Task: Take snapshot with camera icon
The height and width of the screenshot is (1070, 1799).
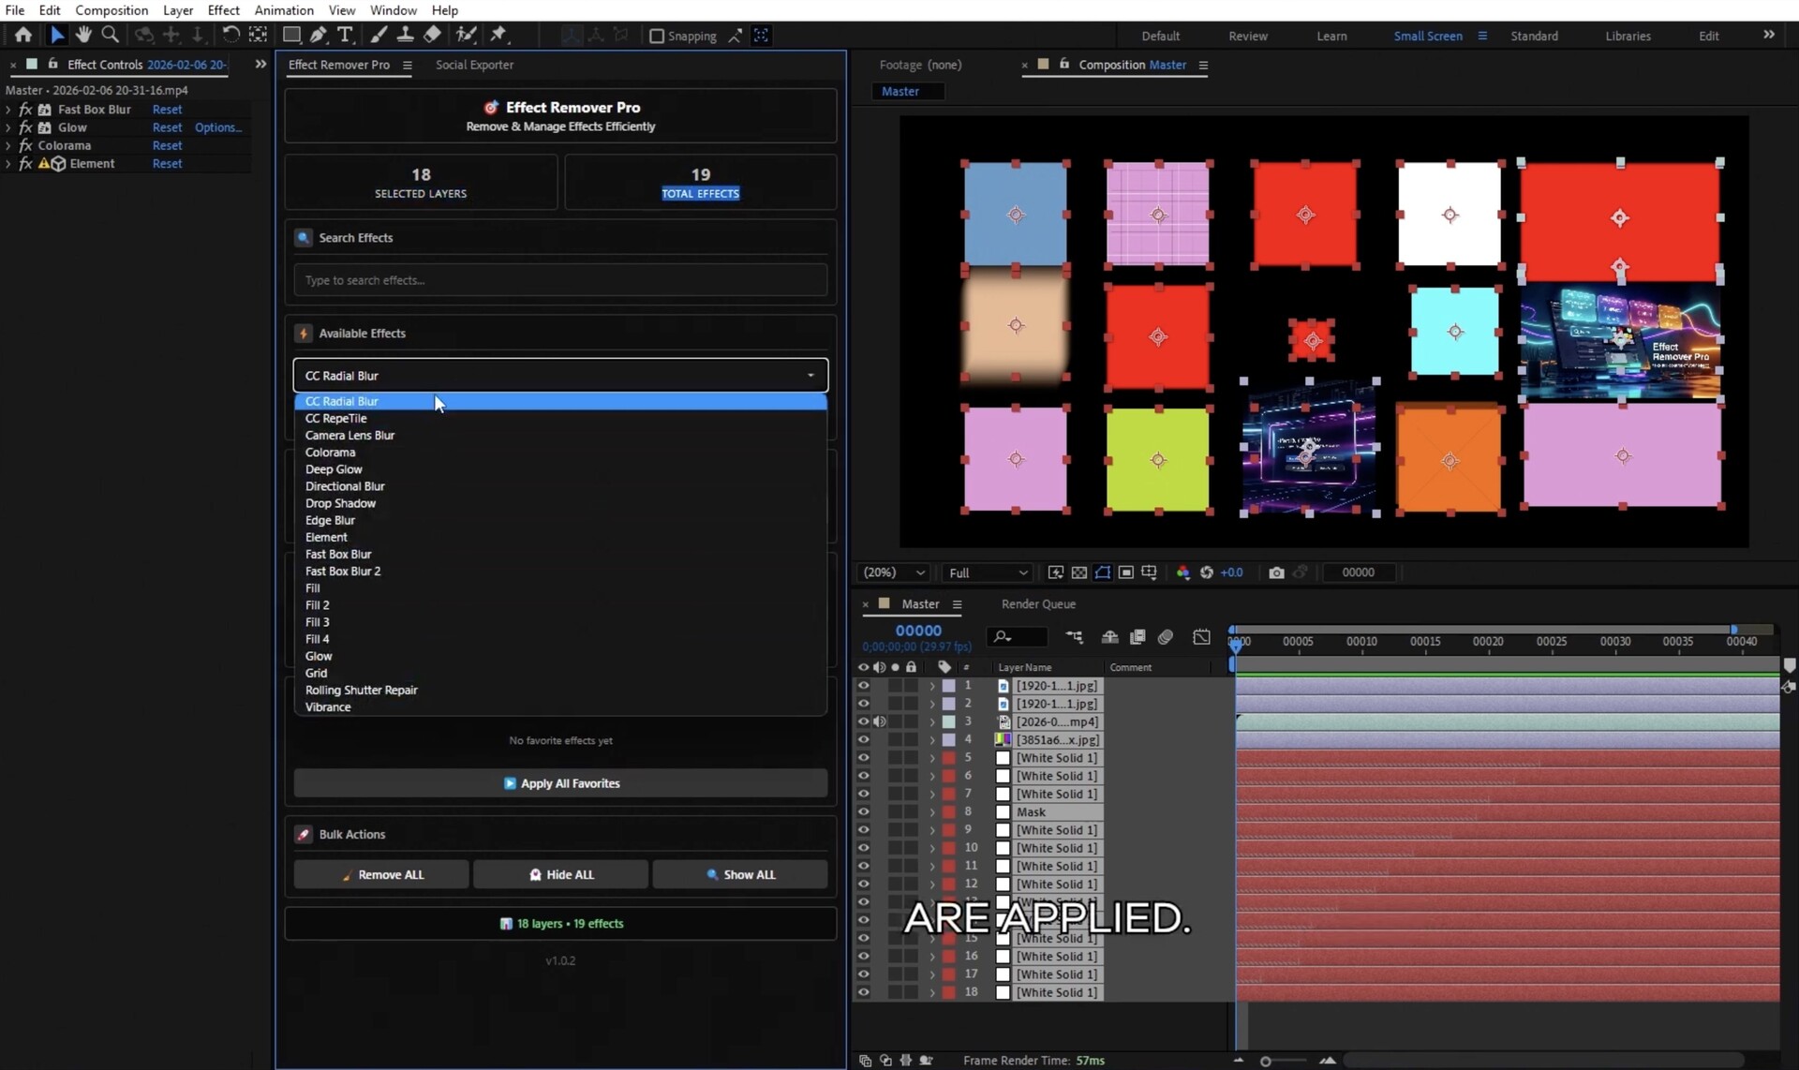Action: pyautogui.click(x=1276, y=572)
